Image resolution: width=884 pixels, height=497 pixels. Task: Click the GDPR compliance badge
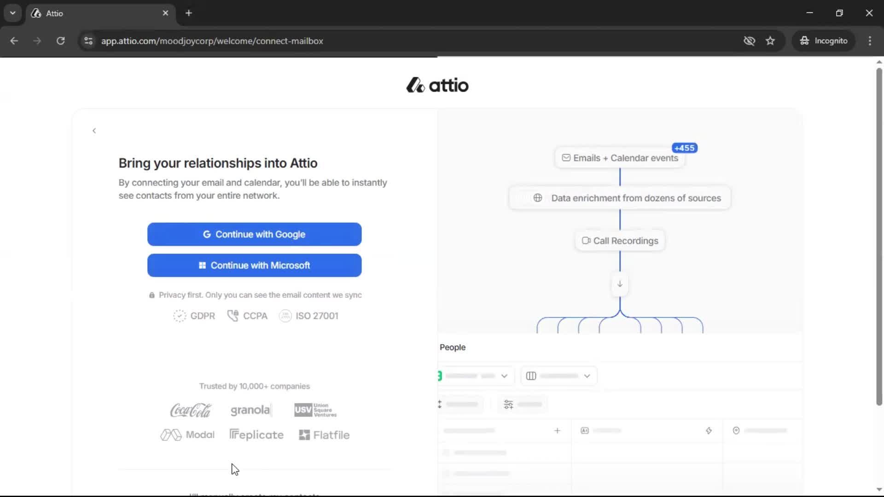(194, 316)
